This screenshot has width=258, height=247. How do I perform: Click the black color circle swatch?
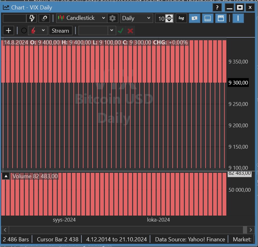click(24, 30)
